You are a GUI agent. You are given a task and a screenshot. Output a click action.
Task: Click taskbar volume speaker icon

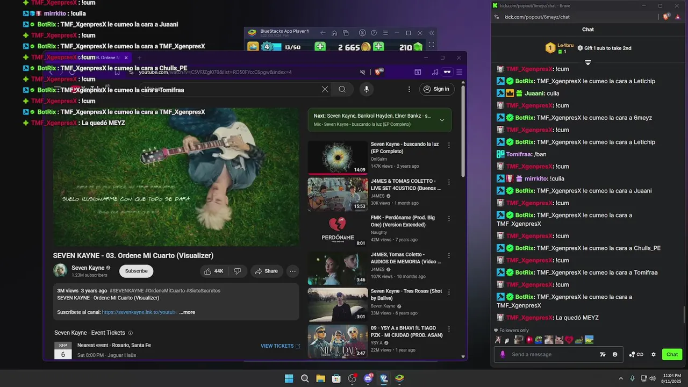click(x=653, y=378)
